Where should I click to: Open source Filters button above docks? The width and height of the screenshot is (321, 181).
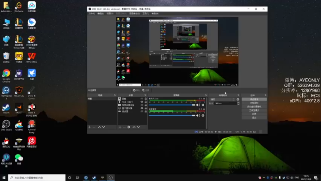pyautogui.click(x=146, y=90)
